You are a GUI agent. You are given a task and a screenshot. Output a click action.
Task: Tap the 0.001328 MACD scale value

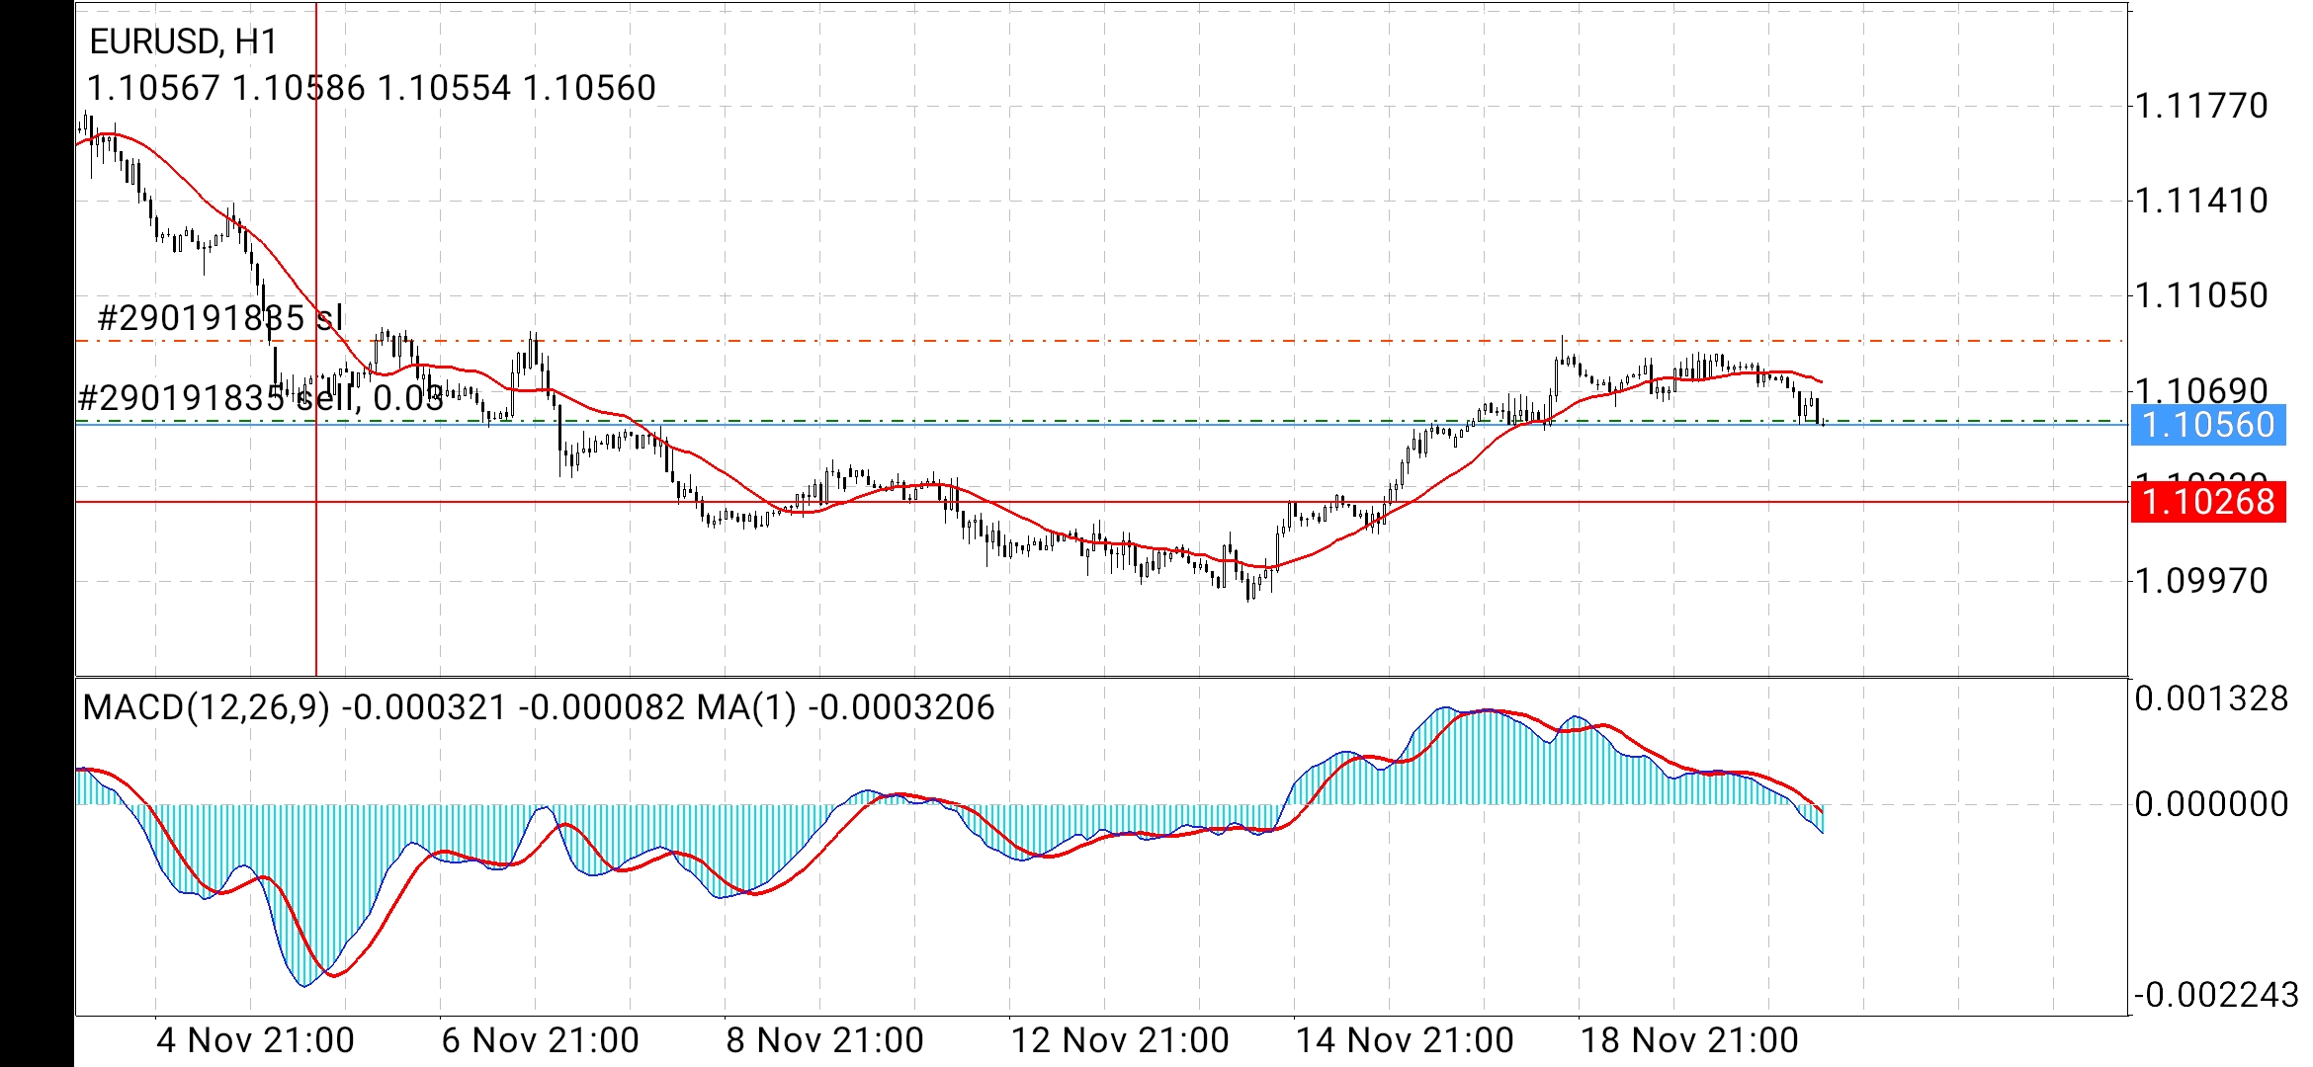click(x=2211, y=699)
